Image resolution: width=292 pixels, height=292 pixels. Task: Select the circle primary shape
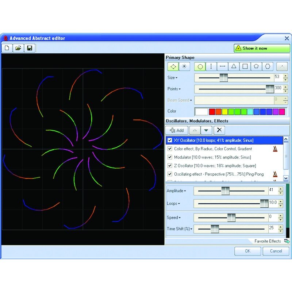pos(200,66)
